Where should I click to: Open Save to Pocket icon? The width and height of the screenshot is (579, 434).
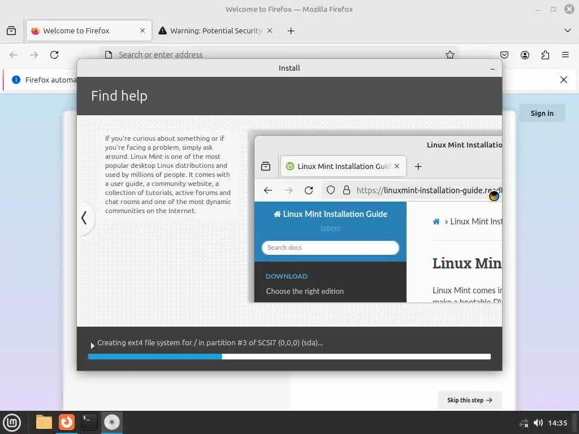coord(504,55)
